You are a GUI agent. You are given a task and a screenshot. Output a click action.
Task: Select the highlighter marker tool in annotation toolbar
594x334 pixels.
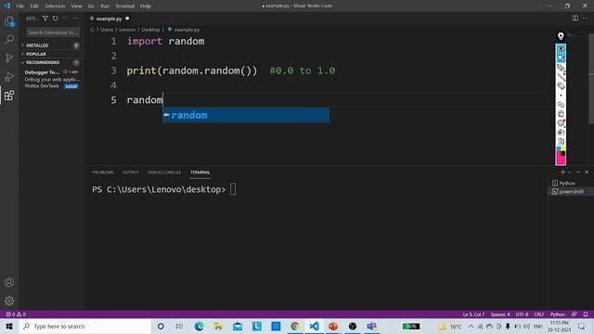coord(561,68)
